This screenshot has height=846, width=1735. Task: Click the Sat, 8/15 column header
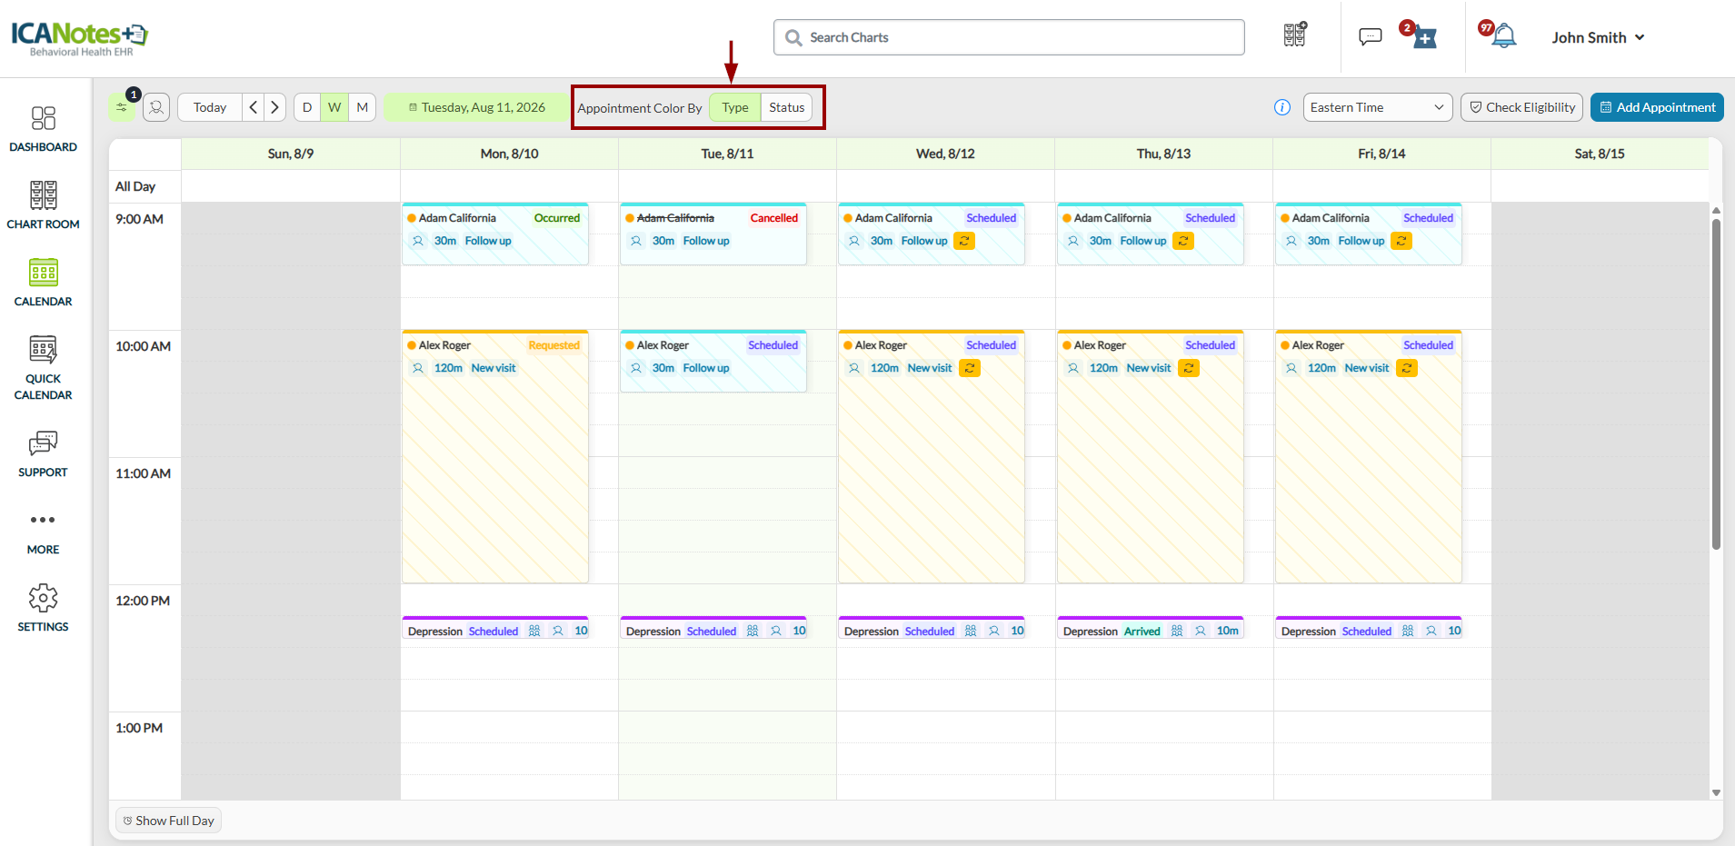[x=1600, y=154]
